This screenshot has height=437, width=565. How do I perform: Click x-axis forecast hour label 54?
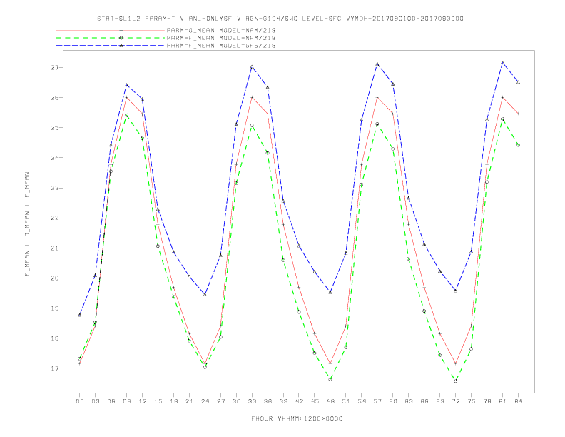tap(362, 401)
